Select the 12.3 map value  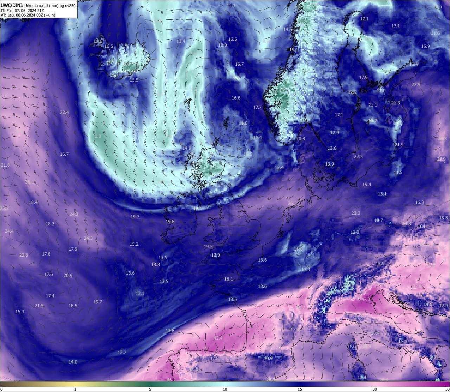[355, 232]
